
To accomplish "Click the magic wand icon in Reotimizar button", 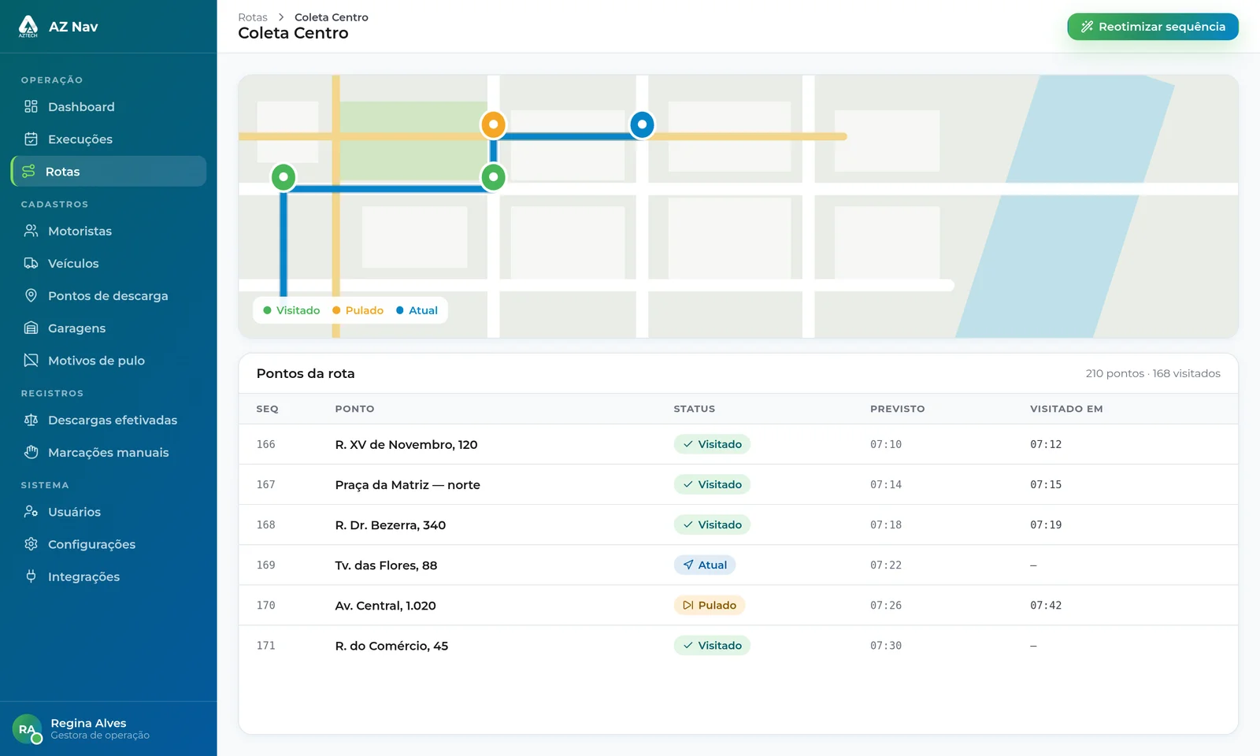I will click(1087, 27).
